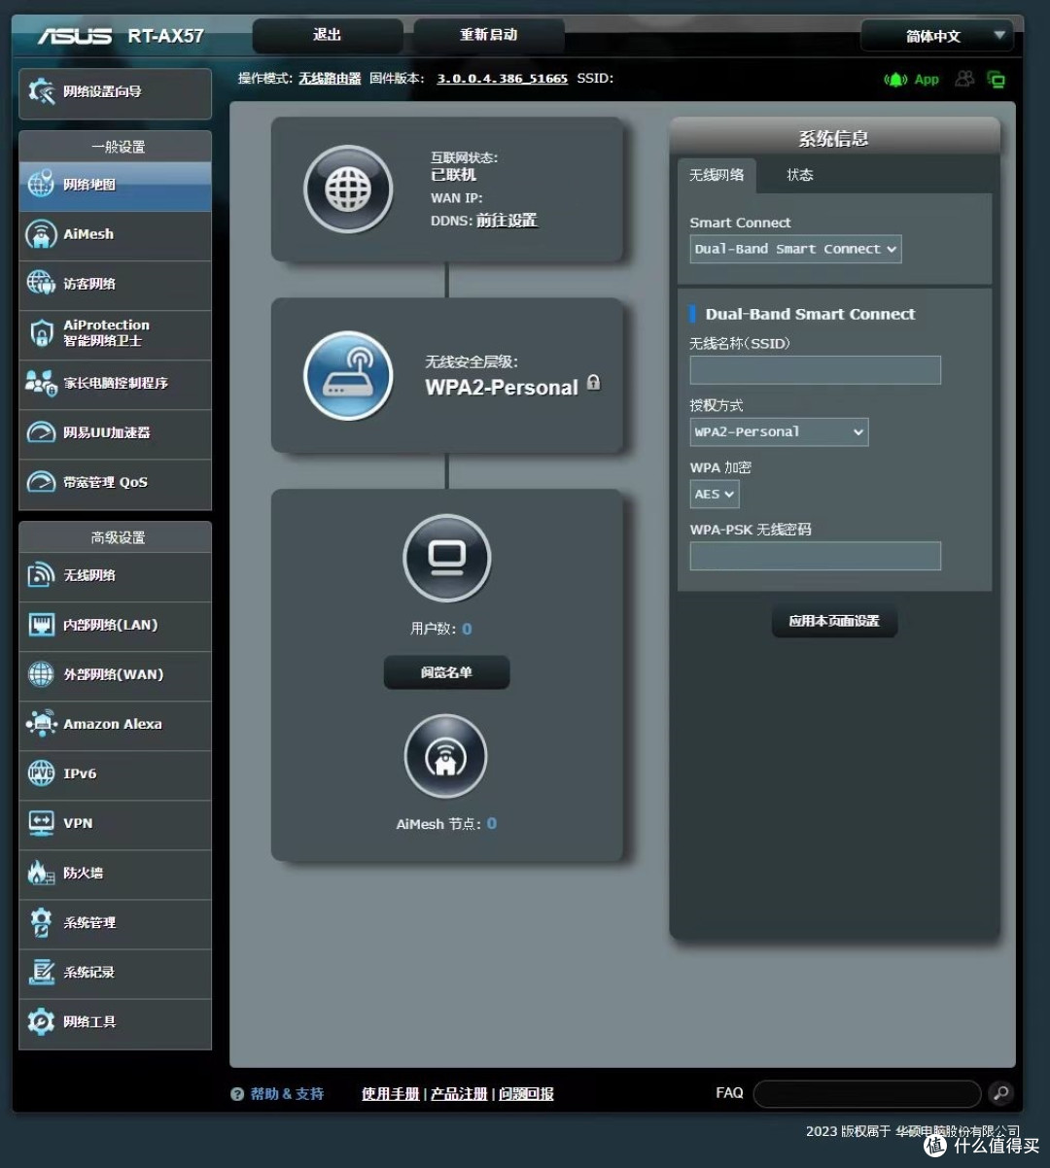Open the 简体中文 language dropdown
The height and width of the screenshot is (1168, 1050).
point(937,36)
